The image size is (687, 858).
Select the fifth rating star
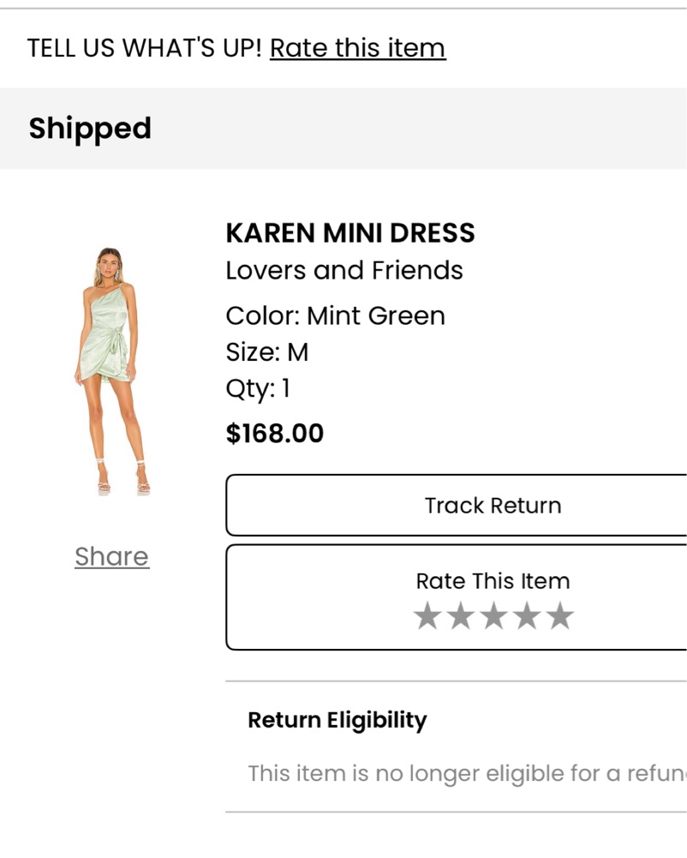tap(560, 616)
